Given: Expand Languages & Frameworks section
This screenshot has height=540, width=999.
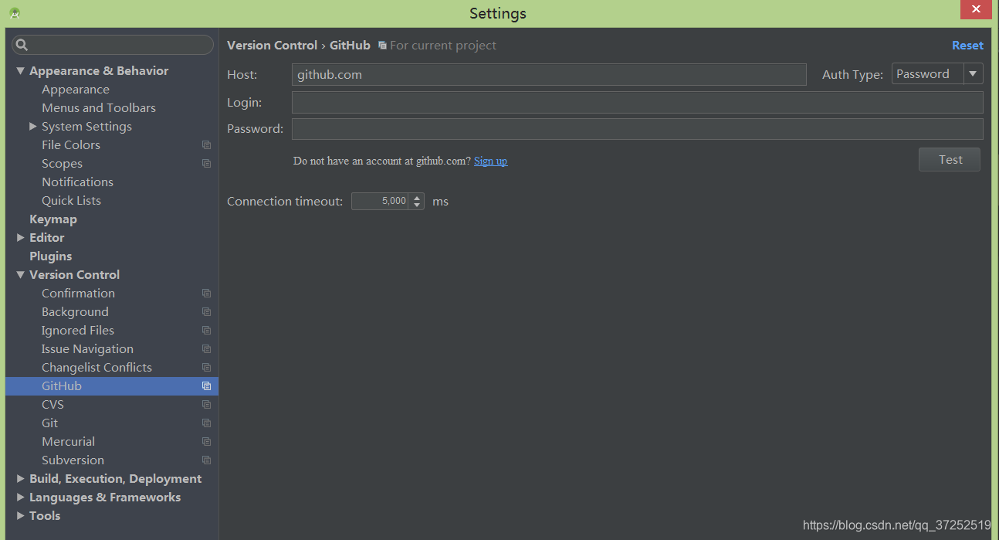Looking at the screenshot, I should click(20, 497).
